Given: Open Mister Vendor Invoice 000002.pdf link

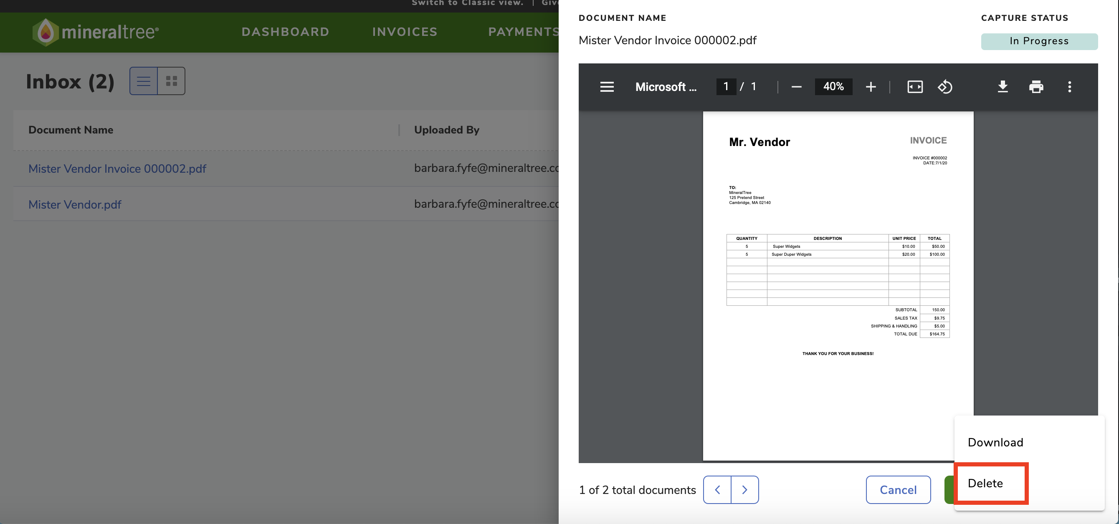Looking at the screenshot, I should pos(117,169).
